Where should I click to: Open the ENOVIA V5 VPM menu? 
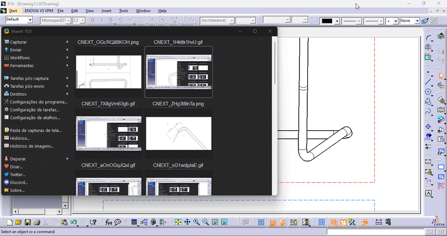point(39,11)
